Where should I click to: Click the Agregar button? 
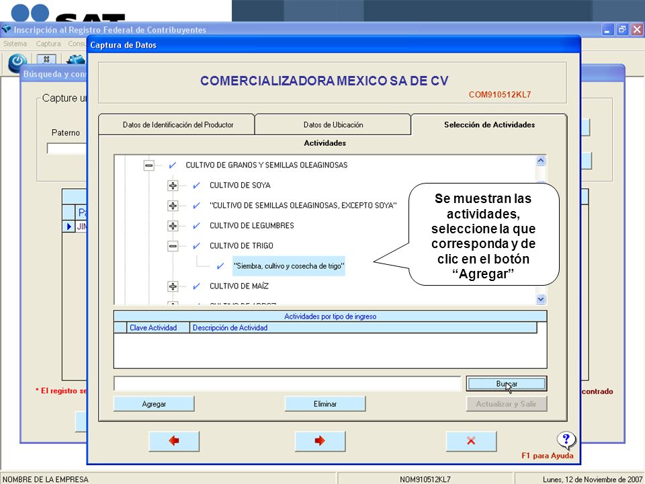[154, 404]
